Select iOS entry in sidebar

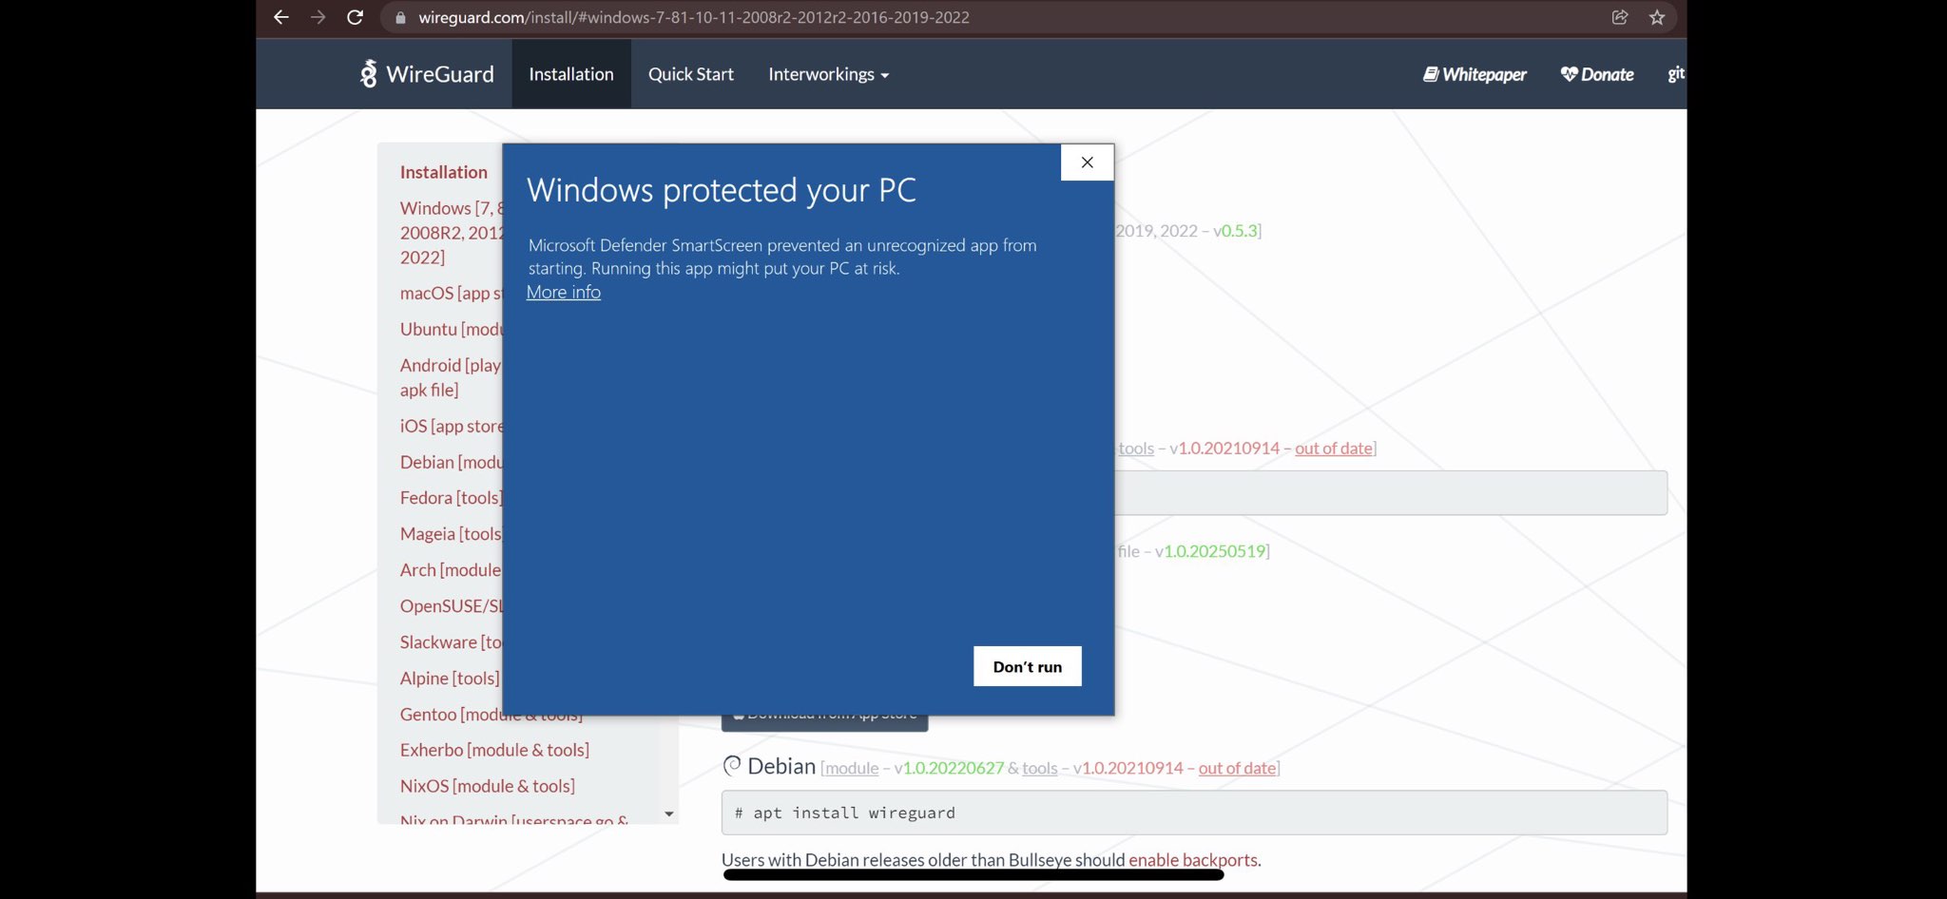(x=452, y=426)
